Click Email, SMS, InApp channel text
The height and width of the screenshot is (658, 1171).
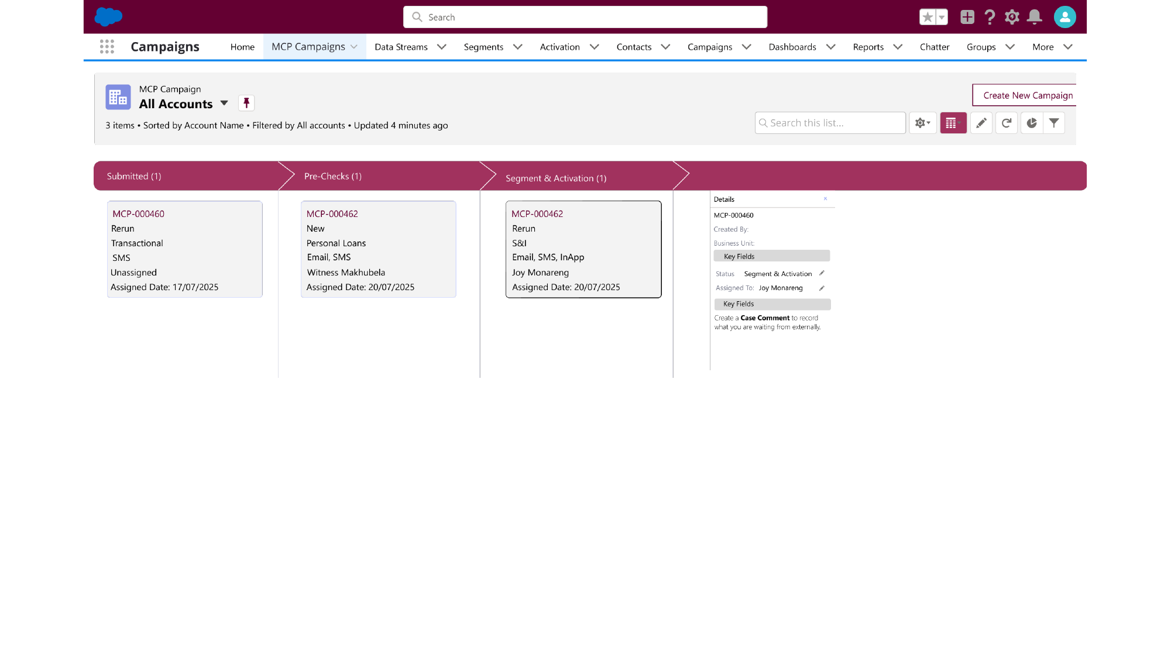[548, 257]
